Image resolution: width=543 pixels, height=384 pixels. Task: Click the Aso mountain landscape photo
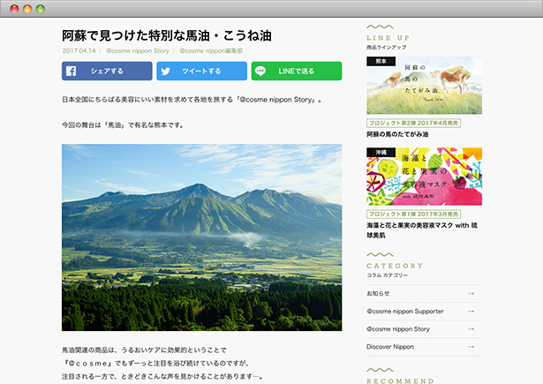(x=201, y=237)
